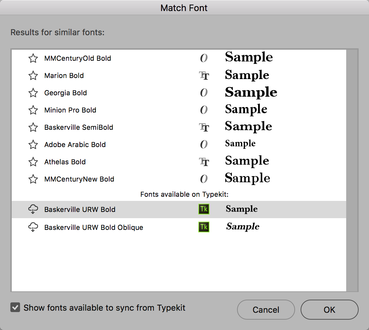
Task: Click OpenType icon of Adobe Arabic Bold
Action: 204,144
